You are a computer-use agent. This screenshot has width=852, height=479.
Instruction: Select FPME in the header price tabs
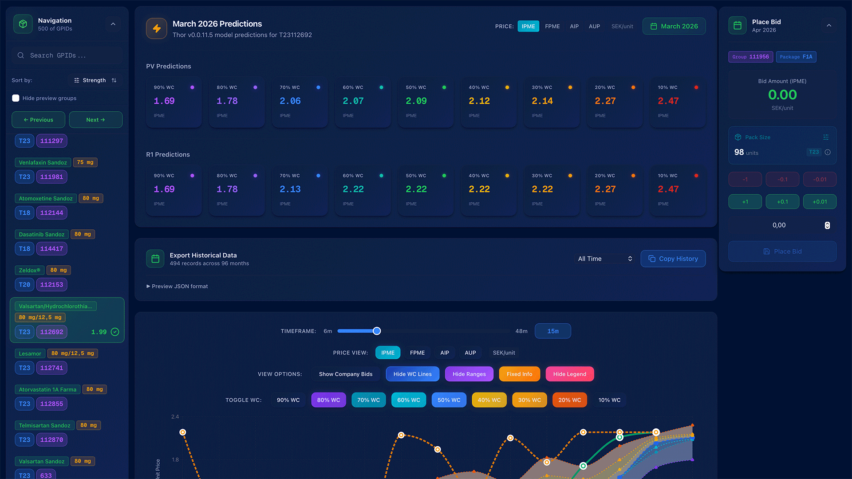click(552, 26)
